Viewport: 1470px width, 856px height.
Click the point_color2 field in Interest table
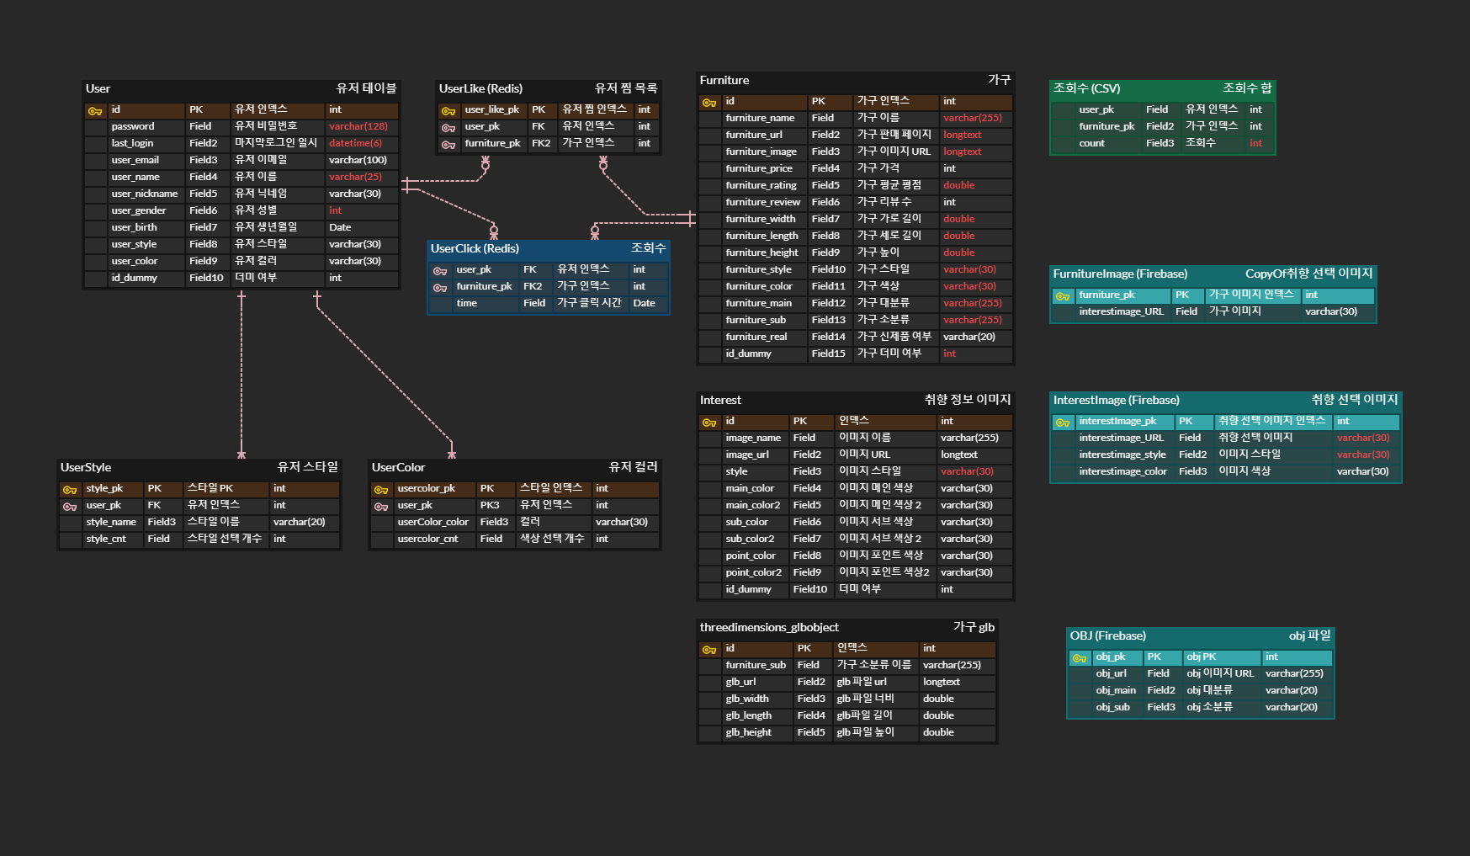[753, 572]
